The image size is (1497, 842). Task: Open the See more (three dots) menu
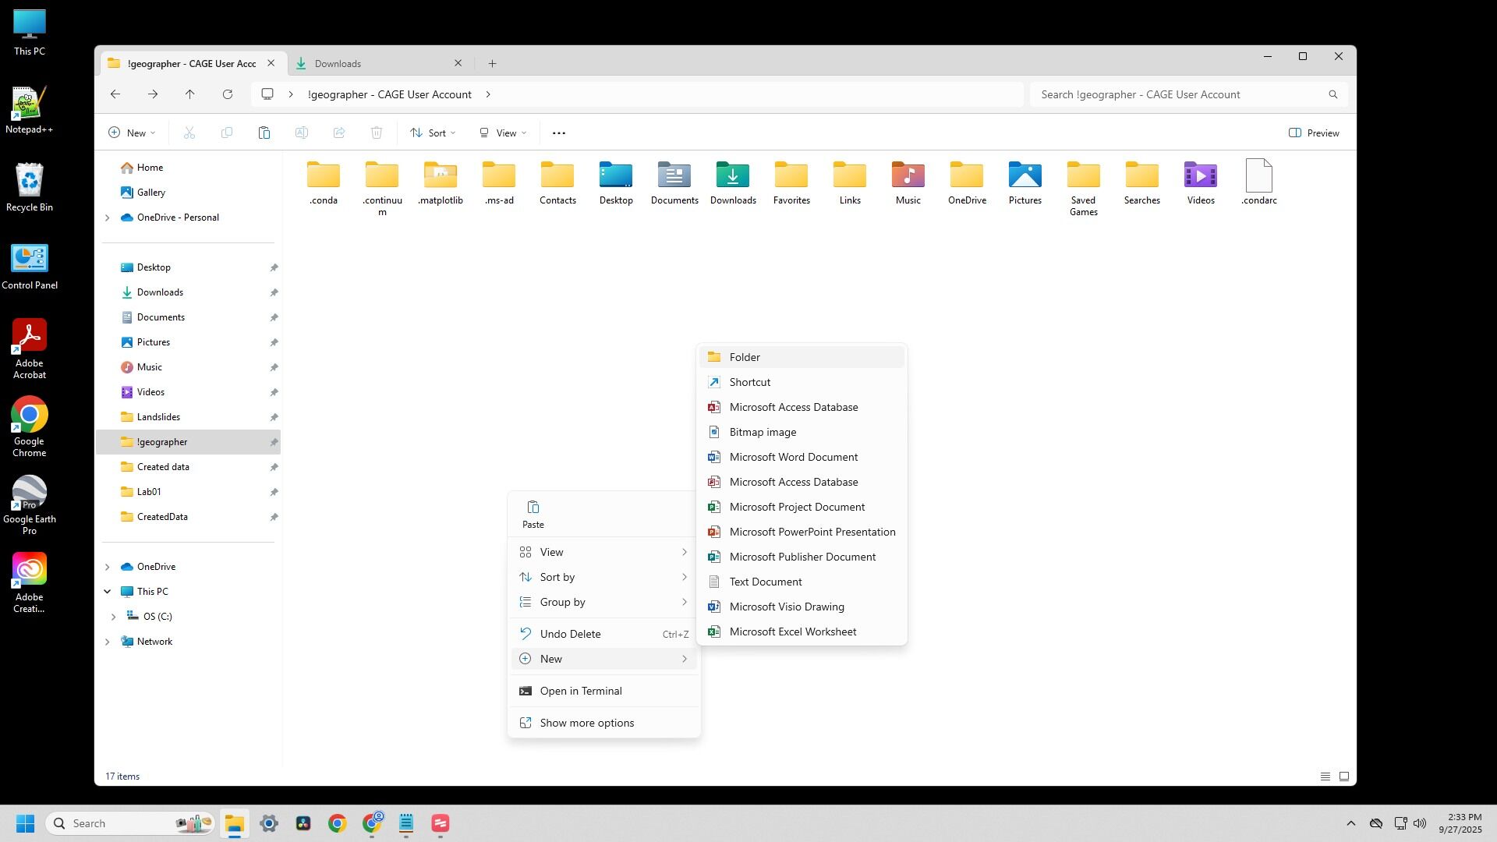pos(558,133)
